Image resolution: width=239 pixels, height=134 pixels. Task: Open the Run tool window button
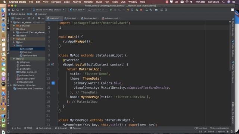16,128
